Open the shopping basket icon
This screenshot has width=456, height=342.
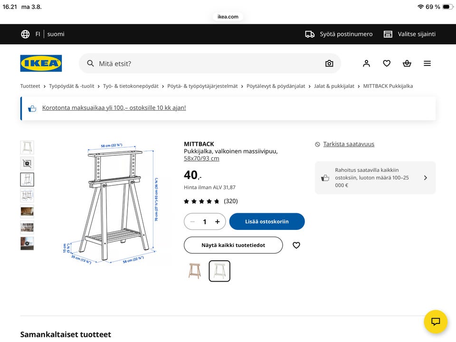[407, 63]
